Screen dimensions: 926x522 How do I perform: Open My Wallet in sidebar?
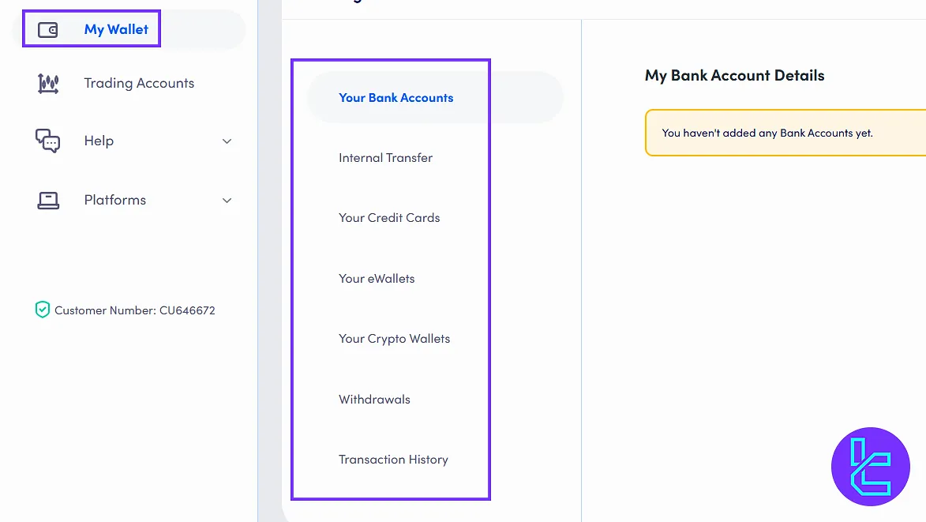[x=116, y=30]
